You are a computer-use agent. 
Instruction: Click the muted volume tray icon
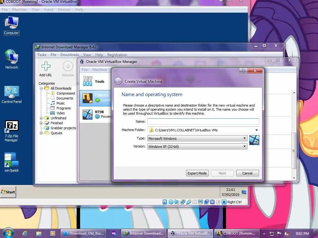coord(286,234)
